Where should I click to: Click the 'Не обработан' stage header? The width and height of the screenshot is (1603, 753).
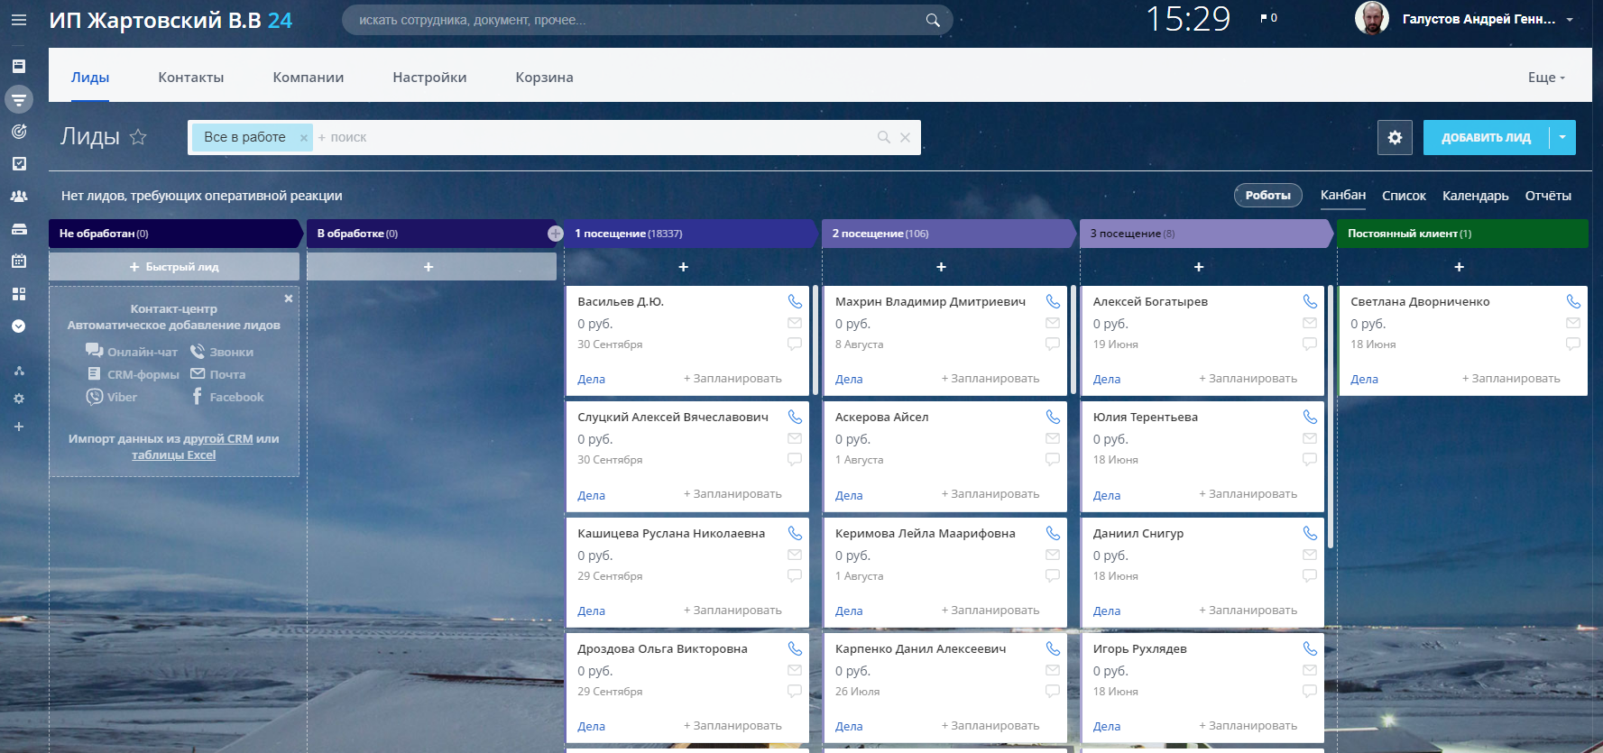point(173,234)
